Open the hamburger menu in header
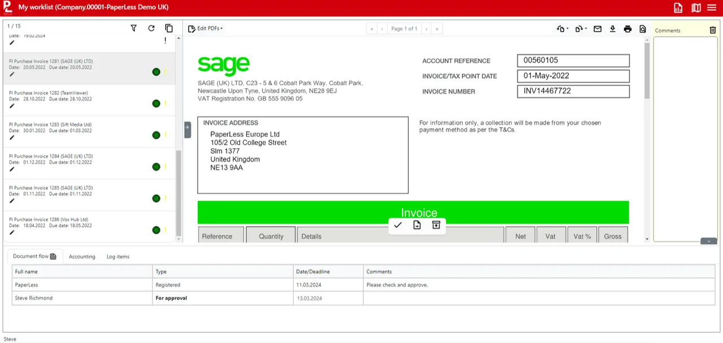The width and height of the screenshot is (723, 343). point(712,7)
